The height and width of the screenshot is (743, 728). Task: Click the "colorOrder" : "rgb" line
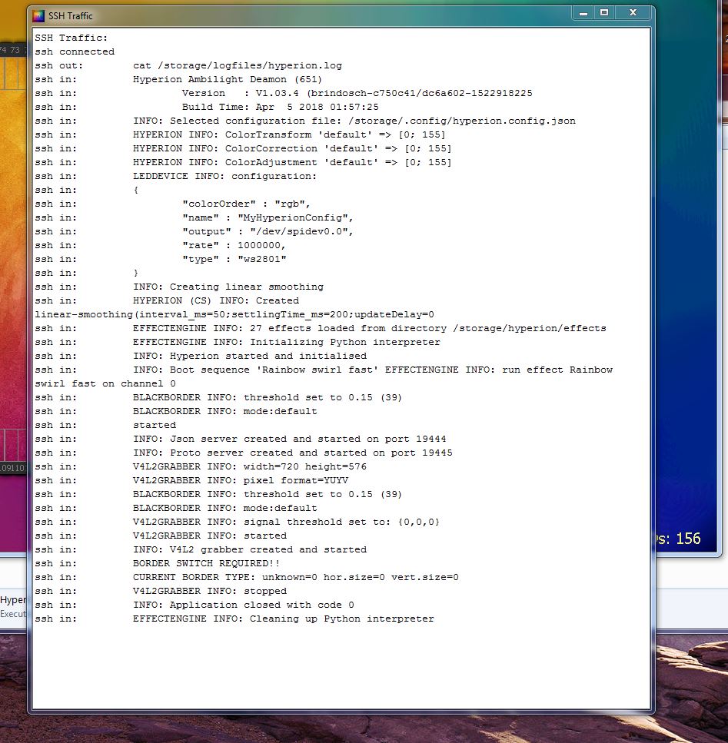click(x=245, y=204)
